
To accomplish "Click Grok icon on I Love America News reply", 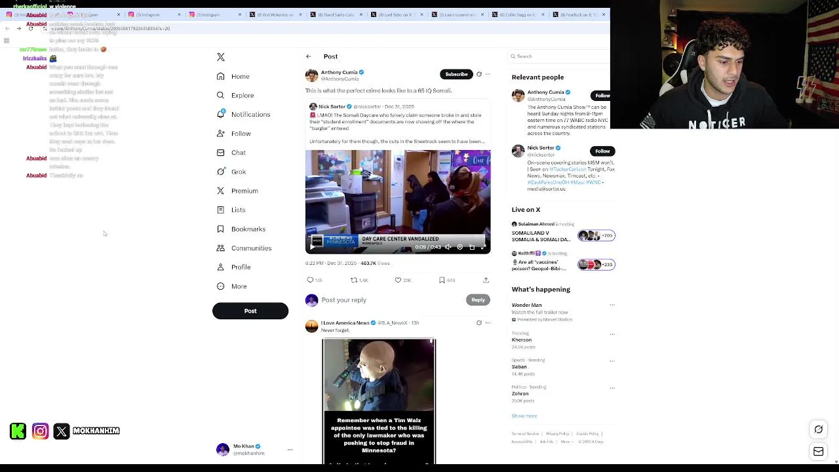I will [x=478, y=323].
